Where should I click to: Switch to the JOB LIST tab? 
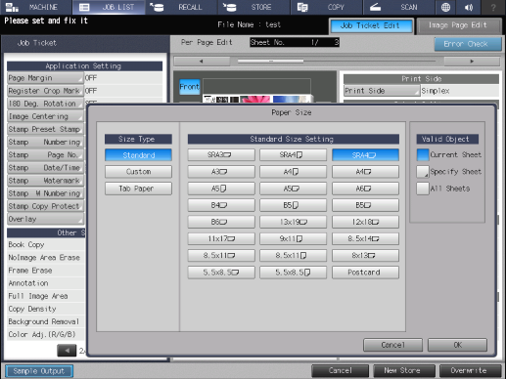pyautogui.click(x=109, y=7)
